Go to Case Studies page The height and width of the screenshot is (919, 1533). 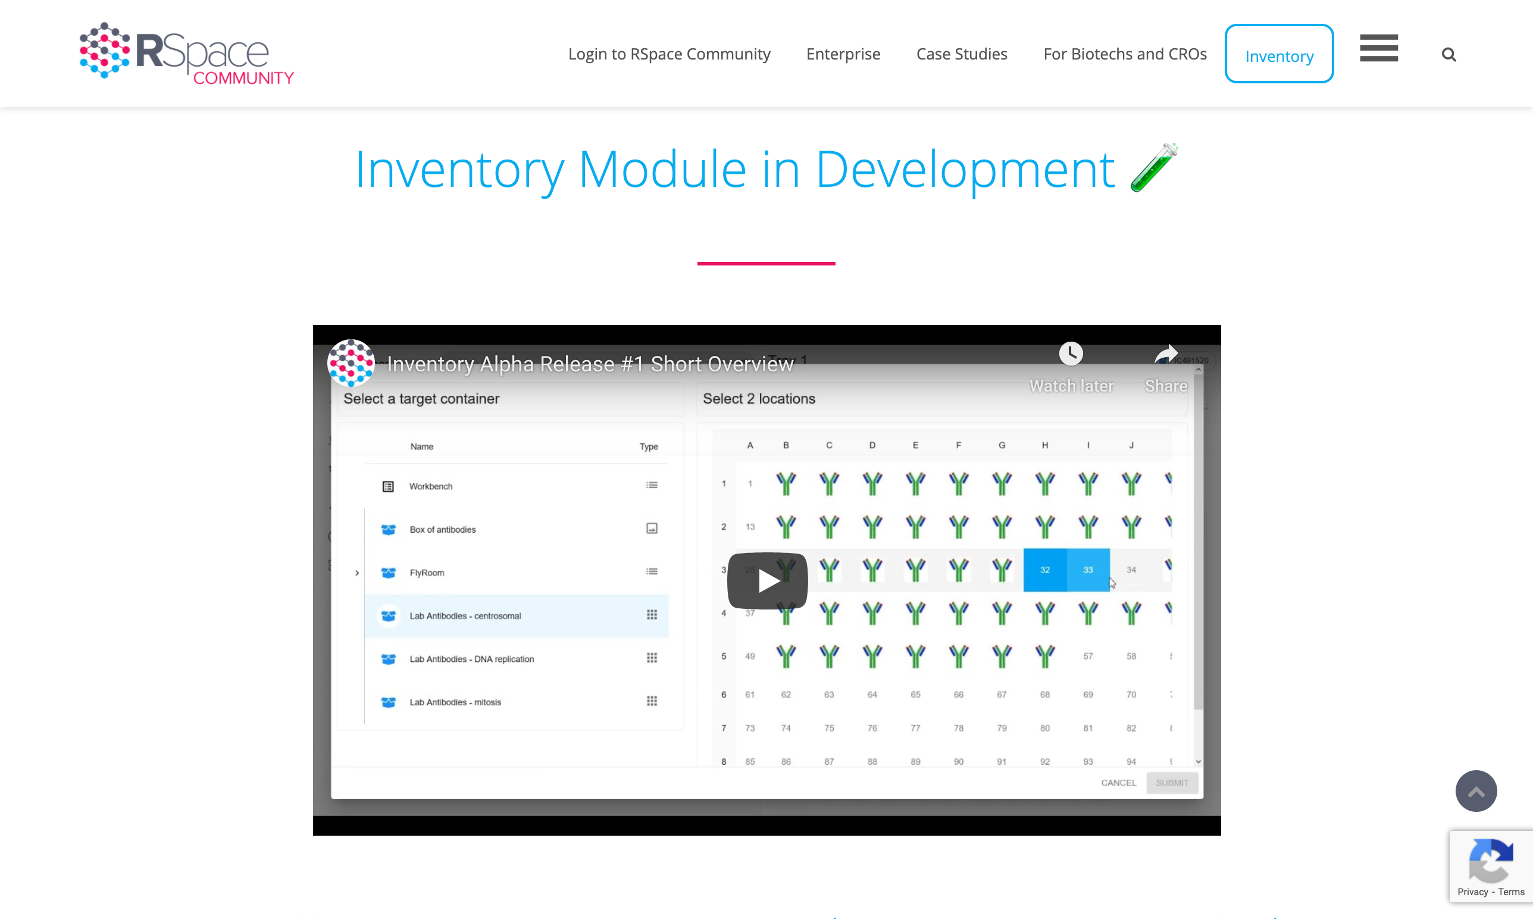click(961, 55)
